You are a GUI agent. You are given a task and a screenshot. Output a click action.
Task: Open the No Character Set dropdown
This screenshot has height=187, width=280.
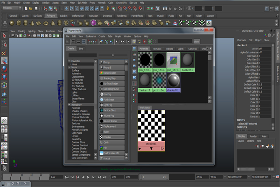pyautogui.click(x=261, y=177)
